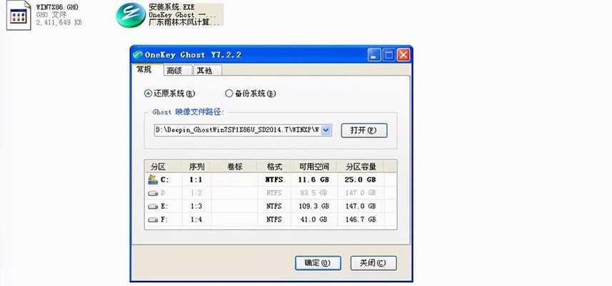Click the 25.0 GB partition capacity value
This screenshot has height=286, width=612.
click(x=360, y=179)
